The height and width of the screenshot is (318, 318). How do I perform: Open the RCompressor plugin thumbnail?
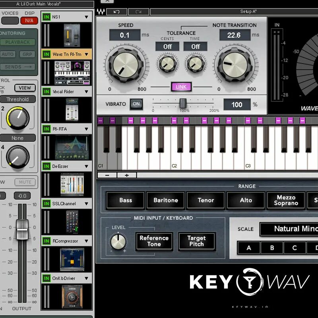point(72,260)
